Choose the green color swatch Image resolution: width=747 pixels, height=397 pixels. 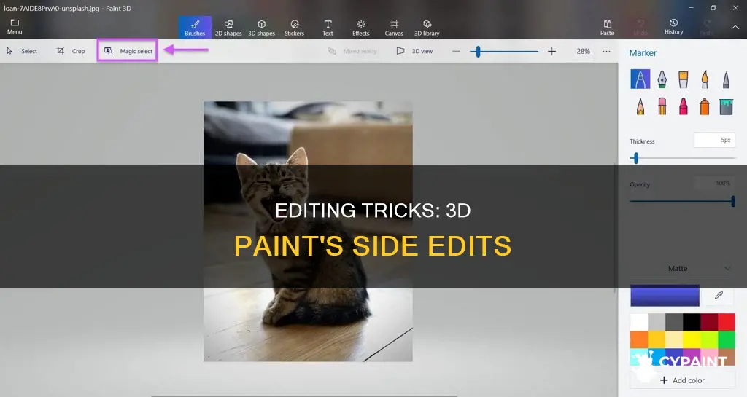point(727,339)
